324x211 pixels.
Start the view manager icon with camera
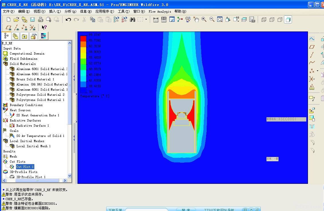click(252, 20)
